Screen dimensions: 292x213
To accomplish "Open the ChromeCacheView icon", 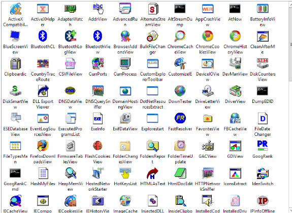I will pos(180,36).
